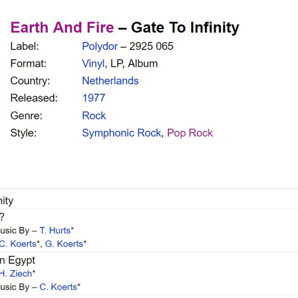The image size is (298, 298).
Task: Click the LP, Album format text
Action: (x=134, y=64)
